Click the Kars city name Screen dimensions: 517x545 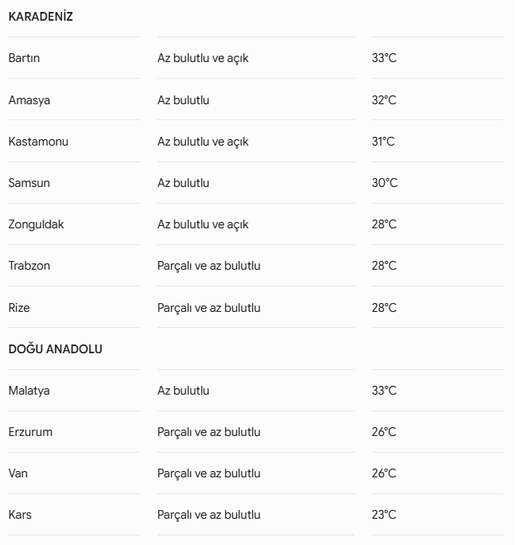pyautogui.click(x=20, y=515)
